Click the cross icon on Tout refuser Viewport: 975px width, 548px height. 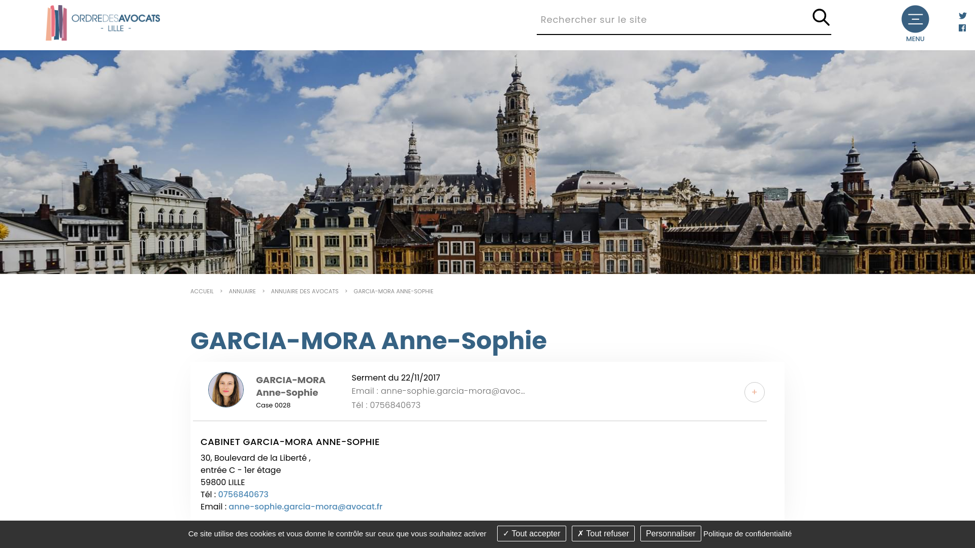point(580,533)
